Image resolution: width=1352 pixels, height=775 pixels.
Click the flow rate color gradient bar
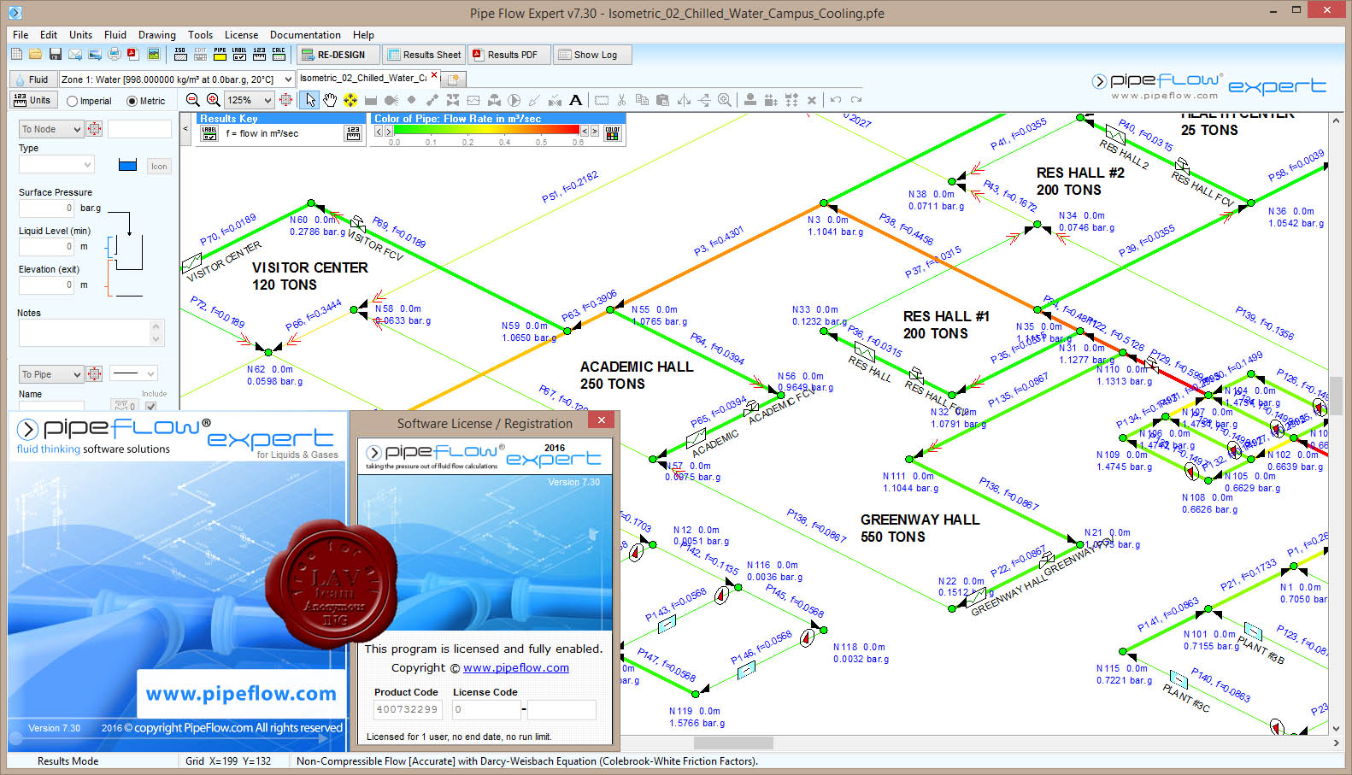(486, 130)
